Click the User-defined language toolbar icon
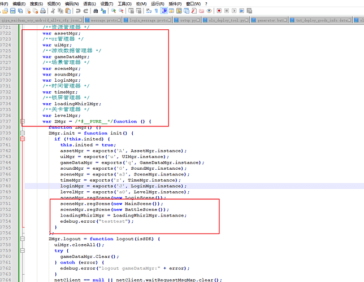This screenshot has height=282, width=364. (172, 11)
